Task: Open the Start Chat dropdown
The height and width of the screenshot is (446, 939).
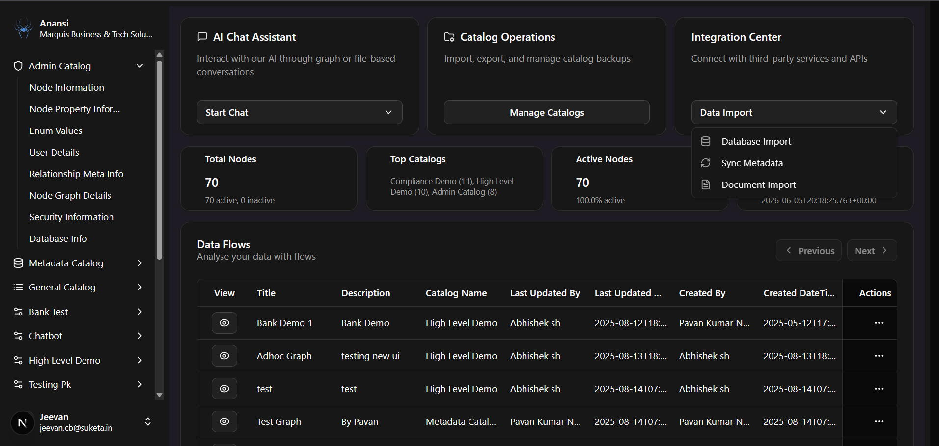Action: [300, 112]
